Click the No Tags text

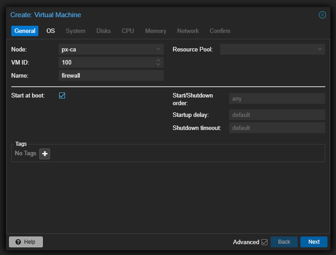(26, 153)
